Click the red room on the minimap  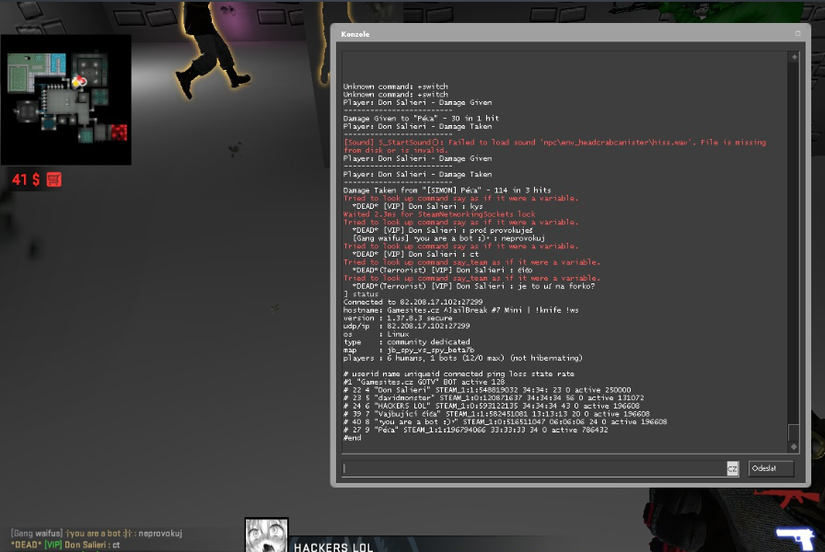pos(119,132)
